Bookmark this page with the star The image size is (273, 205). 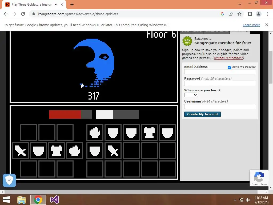(x=239, y=14)
